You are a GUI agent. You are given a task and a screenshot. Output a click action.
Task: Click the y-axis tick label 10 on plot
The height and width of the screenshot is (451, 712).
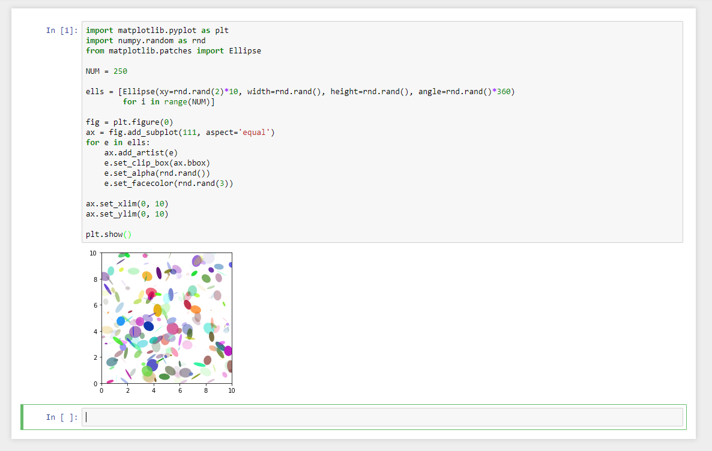pyautogui.click(x=92, y=253)
